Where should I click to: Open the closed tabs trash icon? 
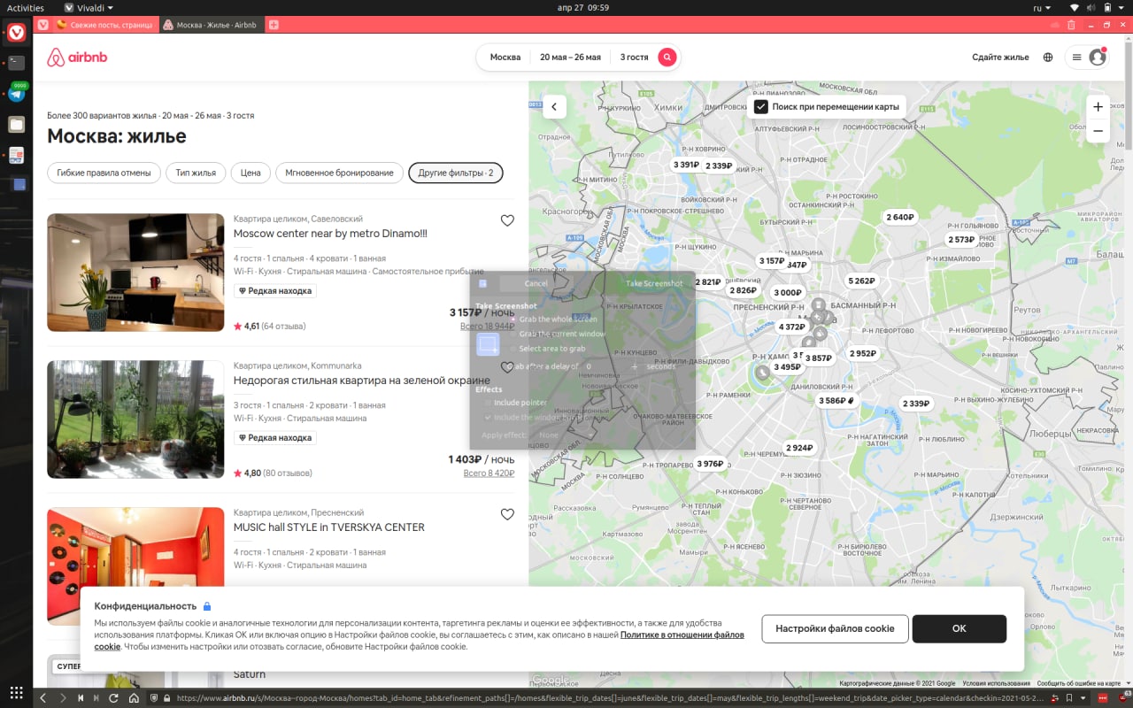click(1072, 25)
